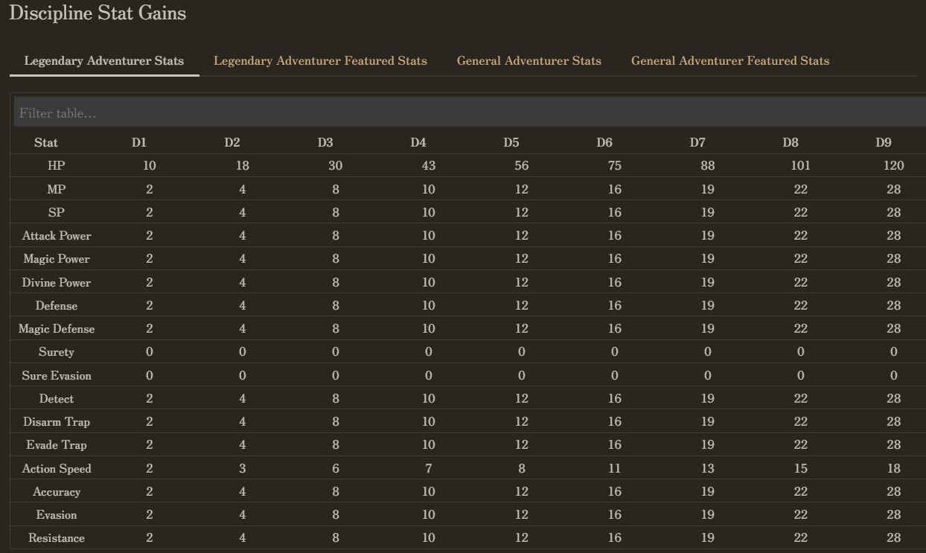Image resolution: width=926 pixels, height=553 pixels.
Task: Select Action Speed value 7 under D4
Action: (429, 469)
